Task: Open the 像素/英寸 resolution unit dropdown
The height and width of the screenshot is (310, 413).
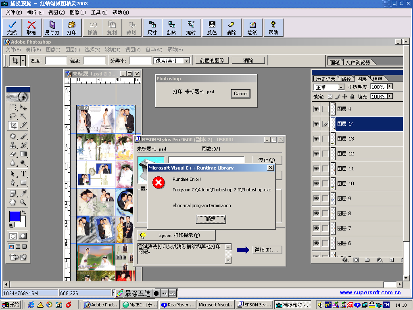Action: click(186, 61)
